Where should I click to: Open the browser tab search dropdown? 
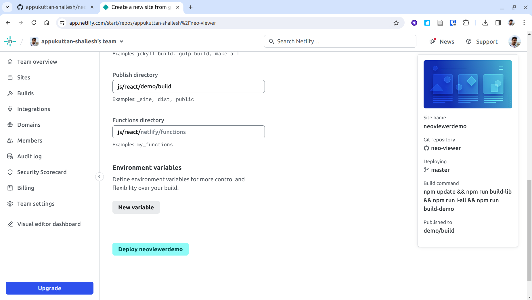click(x=7, y=7)
